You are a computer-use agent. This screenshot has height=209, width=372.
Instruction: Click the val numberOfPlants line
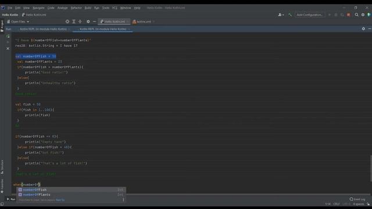[x=40, y=62]
